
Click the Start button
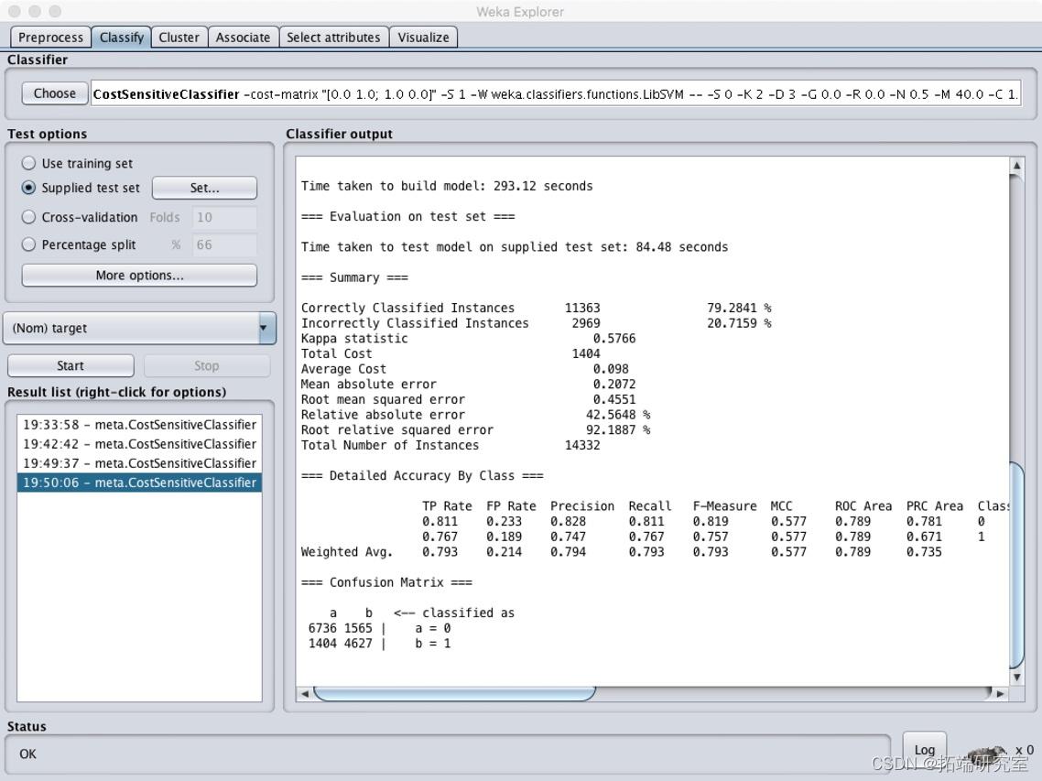click(71, 365)
